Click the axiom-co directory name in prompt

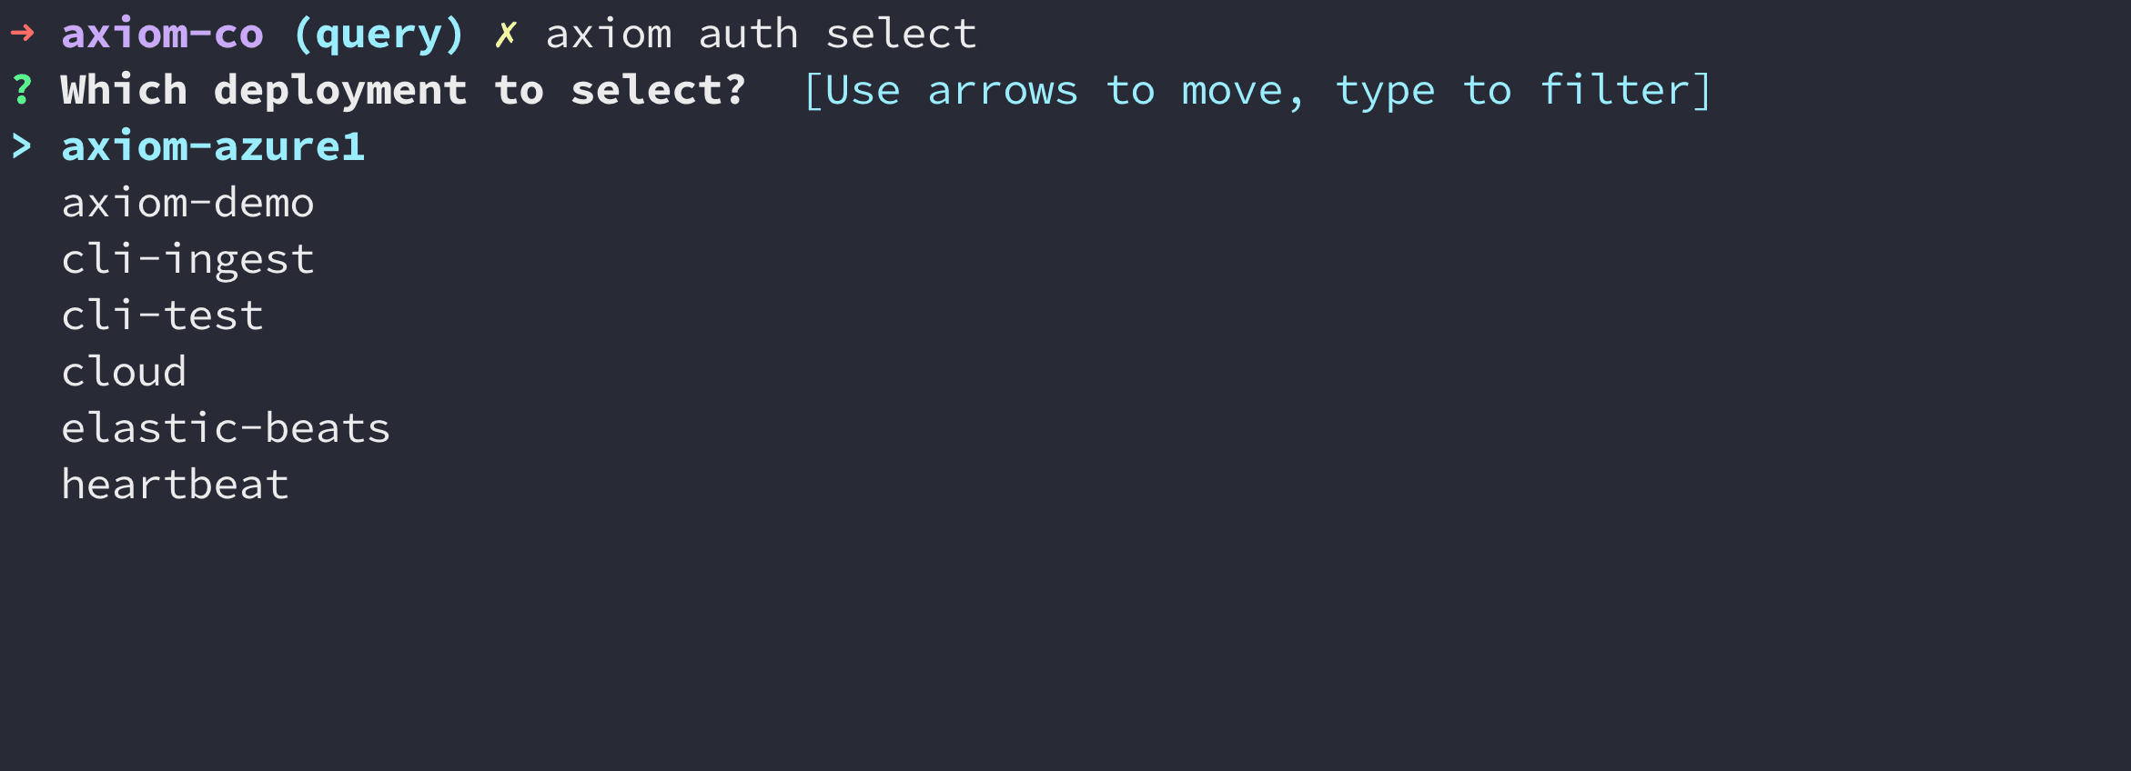[x=162, y=35]
